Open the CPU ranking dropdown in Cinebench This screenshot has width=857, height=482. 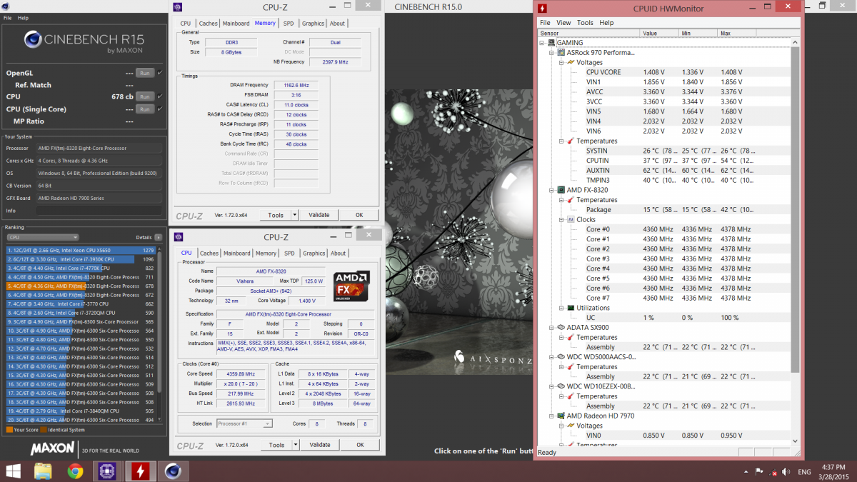point(43,237)
